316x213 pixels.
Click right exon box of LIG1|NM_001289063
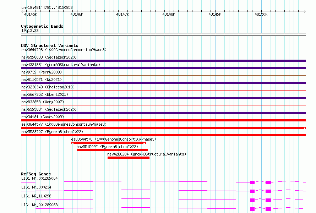pyautogui.click(x=268, y=209)
